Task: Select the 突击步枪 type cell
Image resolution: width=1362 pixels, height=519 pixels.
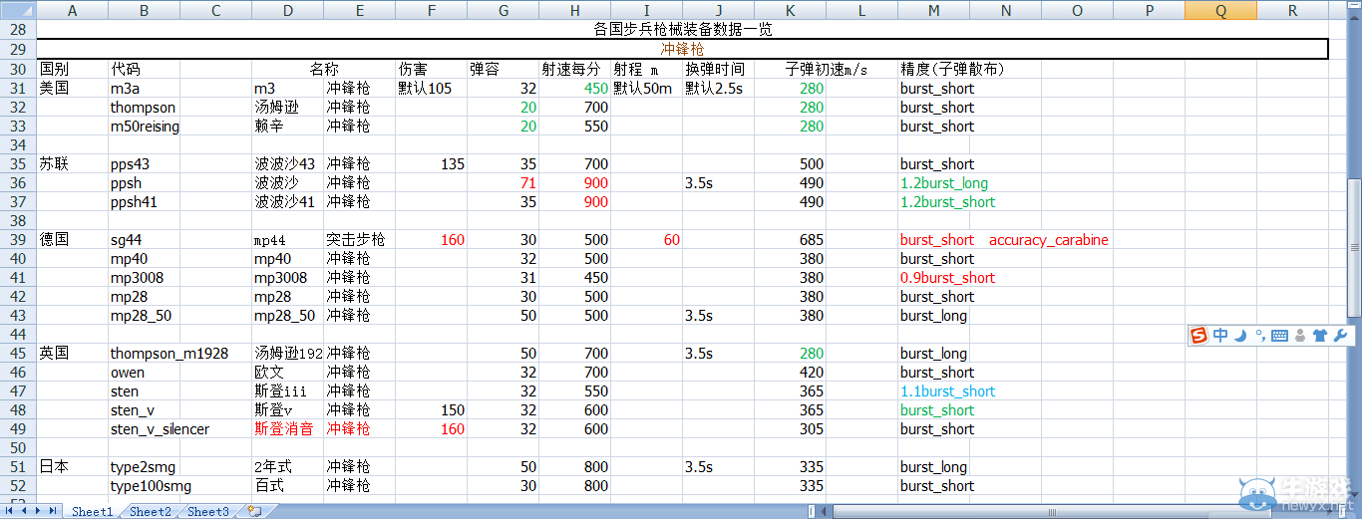Action: point(359,240)
